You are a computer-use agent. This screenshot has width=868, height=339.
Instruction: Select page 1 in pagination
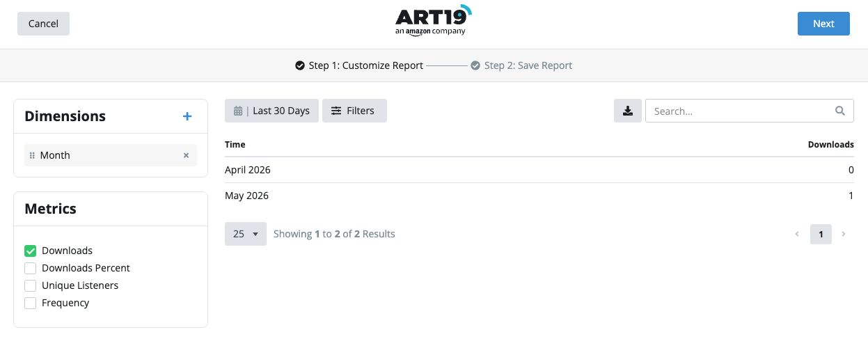click(x=821, y=234)
